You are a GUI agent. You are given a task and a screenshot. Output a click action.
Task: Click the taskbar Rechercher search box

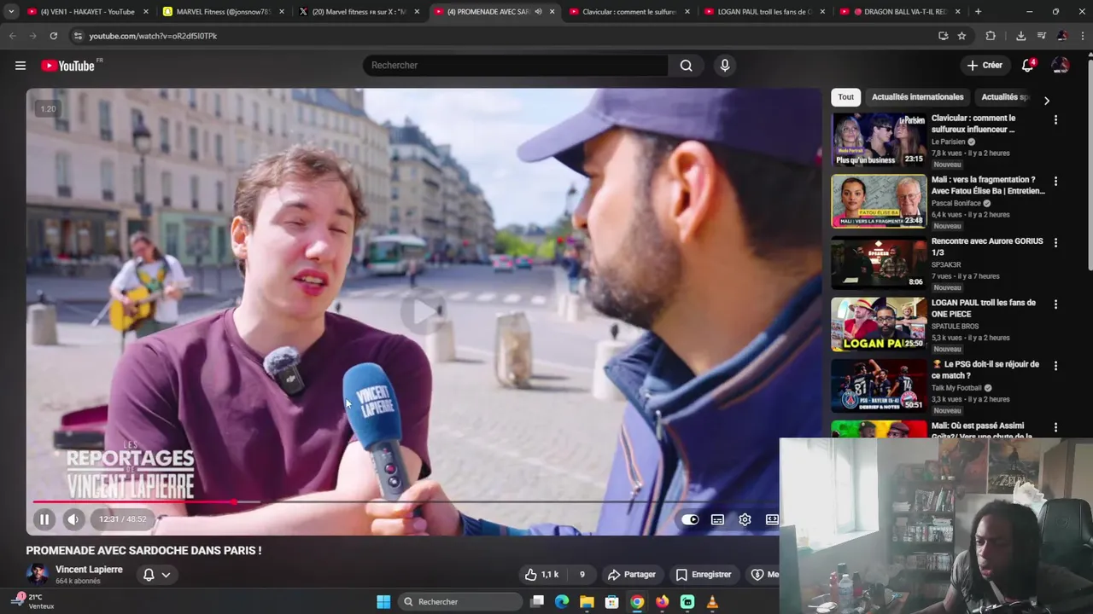coord(461,602)
